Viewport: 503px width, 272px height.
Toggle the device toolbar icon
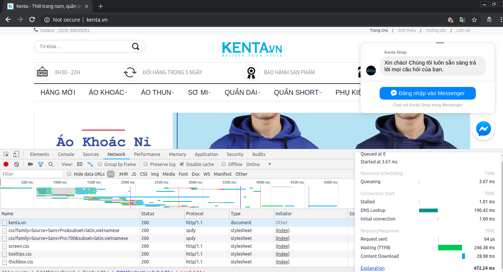coord(16,154)
